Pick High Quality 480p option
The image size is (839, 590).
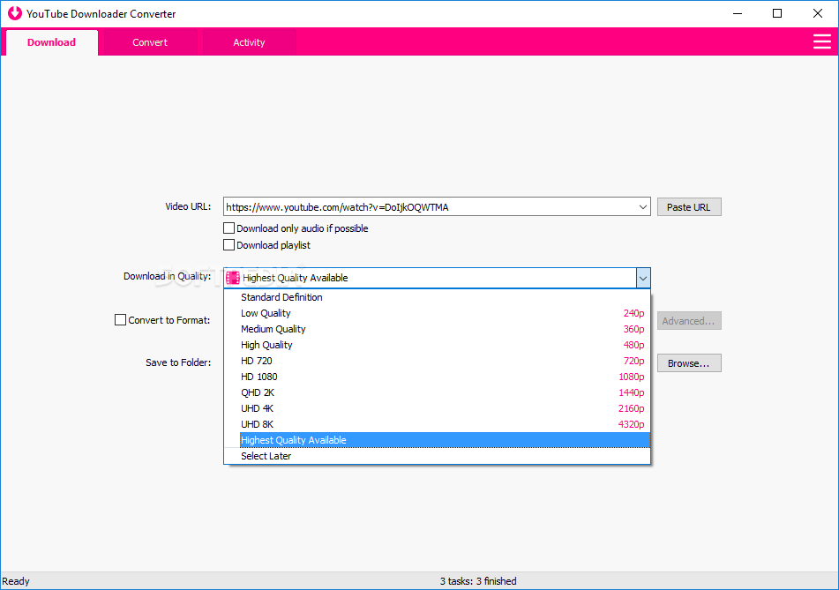coord(437,345)
